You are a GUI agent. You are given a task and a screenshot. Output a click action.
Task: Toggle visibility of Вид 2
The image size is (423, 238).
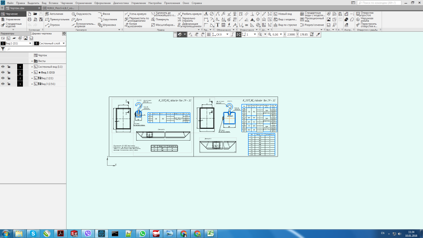pos(3,78)
